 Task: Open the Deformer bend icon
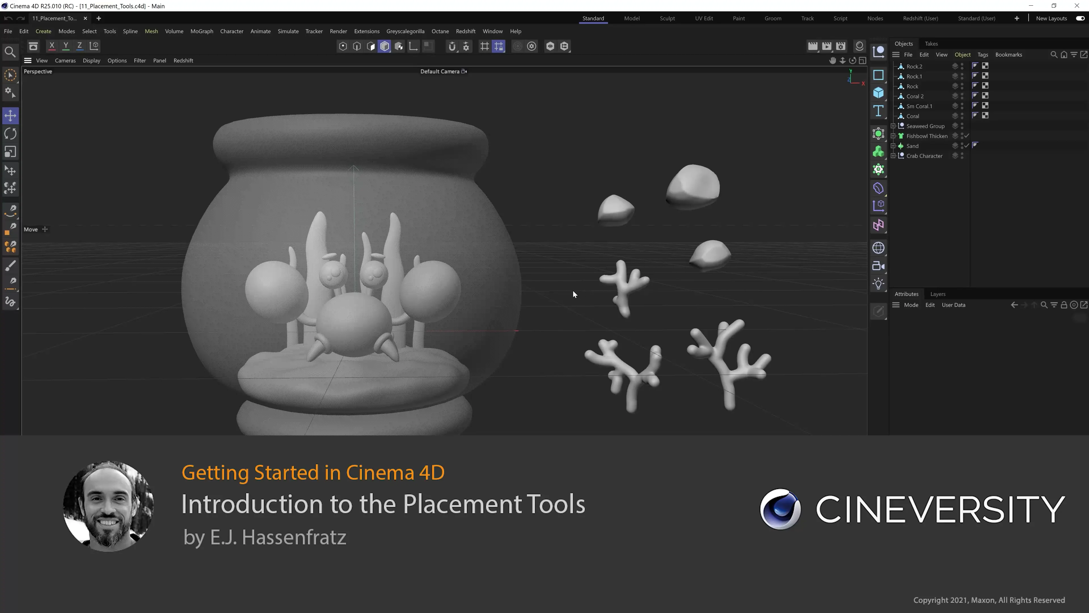click(x=879, y=188)
